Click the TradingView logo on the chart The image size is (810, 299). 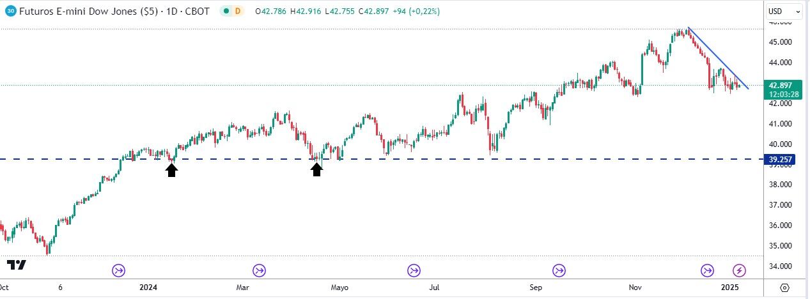pos(17,265)
